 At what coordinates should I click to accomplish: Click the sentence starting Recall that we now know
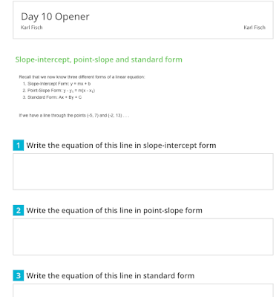(x=82, y=76)
